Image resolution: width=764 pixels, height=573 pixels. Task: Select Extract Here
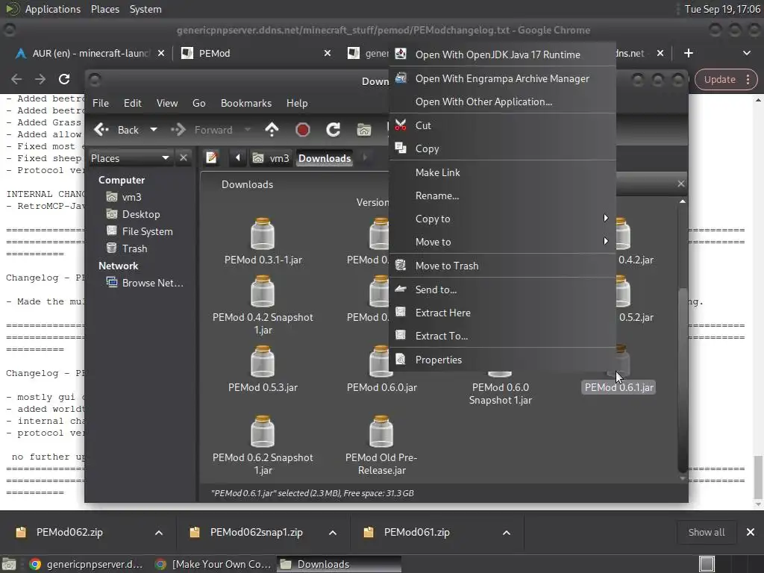[502, 313]
